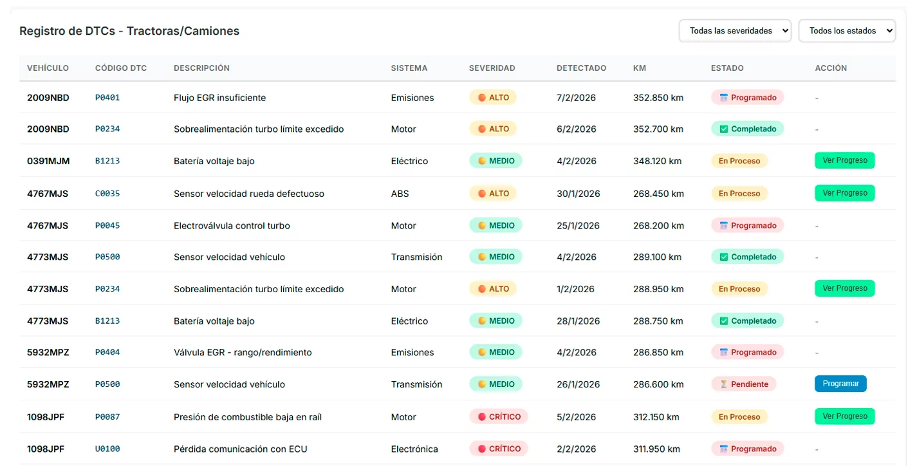Click the SEVERIDAD column header

coord(492,68)
